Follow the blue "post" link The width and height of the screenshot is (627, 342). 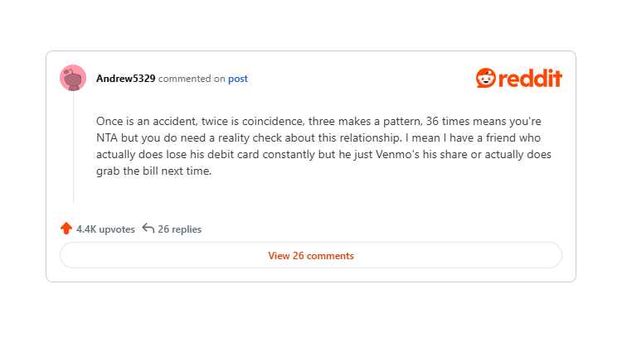(238, 79)
